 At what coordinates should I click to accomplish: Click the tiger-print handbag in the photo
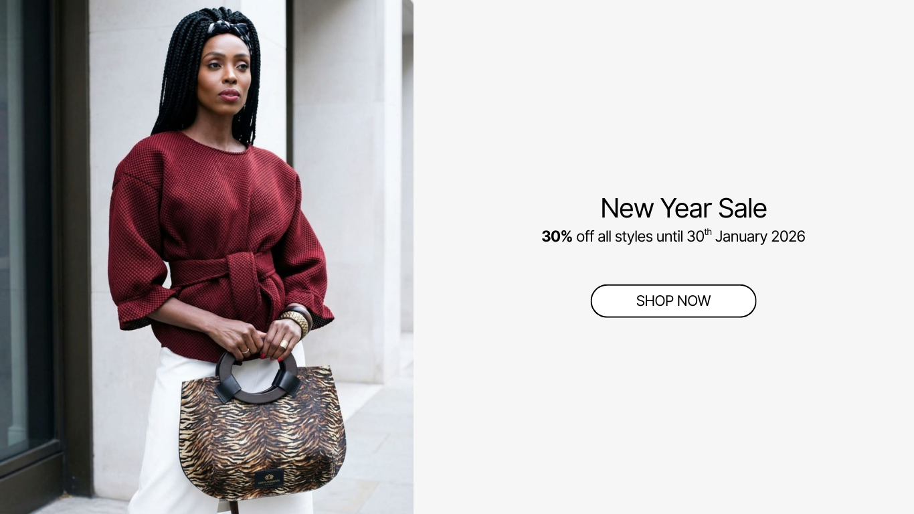[x=262, y=428]
